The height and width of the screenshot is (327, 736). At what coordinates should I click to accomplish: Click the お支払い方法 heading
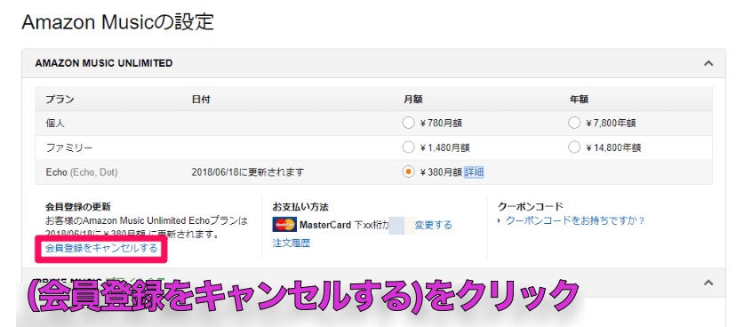300,207
